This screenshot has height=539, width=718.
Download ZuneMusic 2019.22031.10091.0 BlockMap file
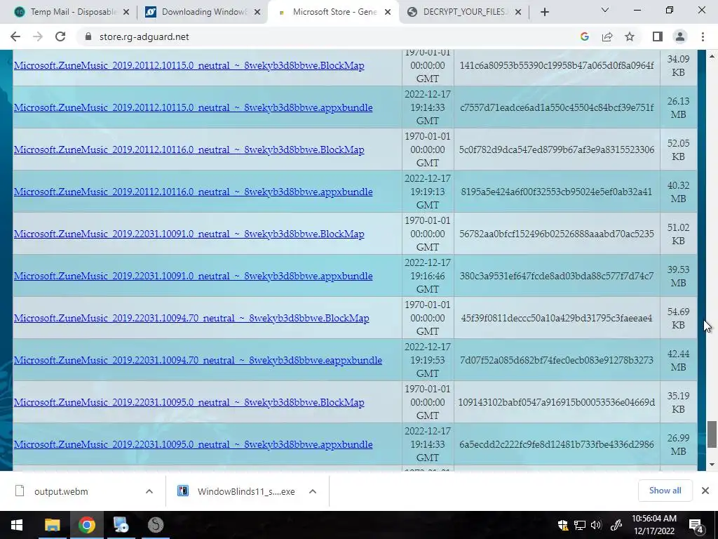[189, 234]
